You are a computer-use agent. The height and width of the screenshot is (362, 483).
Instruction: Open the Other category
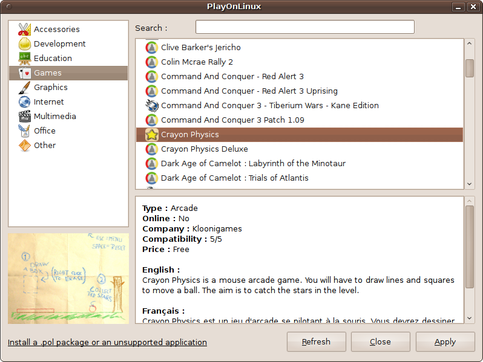click(45, 145)
